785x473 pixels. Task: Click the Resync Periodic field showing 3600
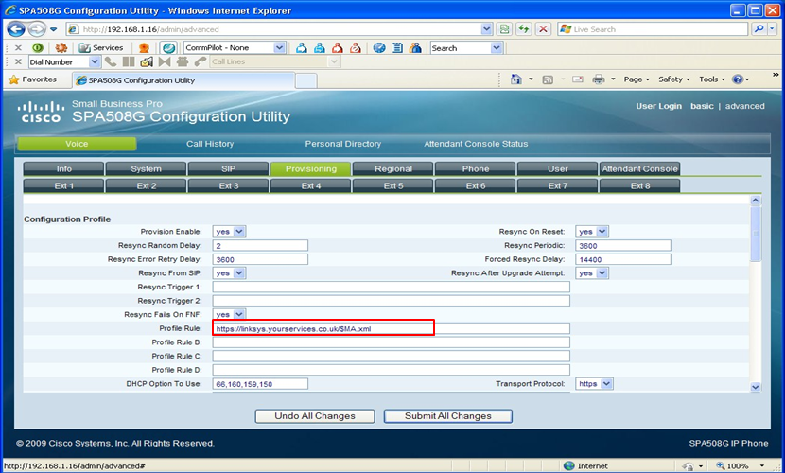click(x=623, y=246)
